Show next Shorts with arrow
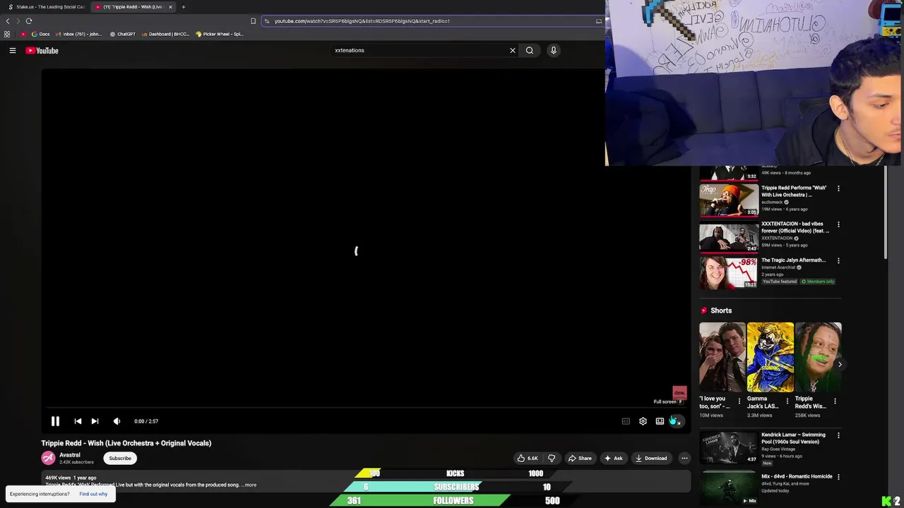Image resolution: width=904 pixels, height=508 pixels. (840, 364)
